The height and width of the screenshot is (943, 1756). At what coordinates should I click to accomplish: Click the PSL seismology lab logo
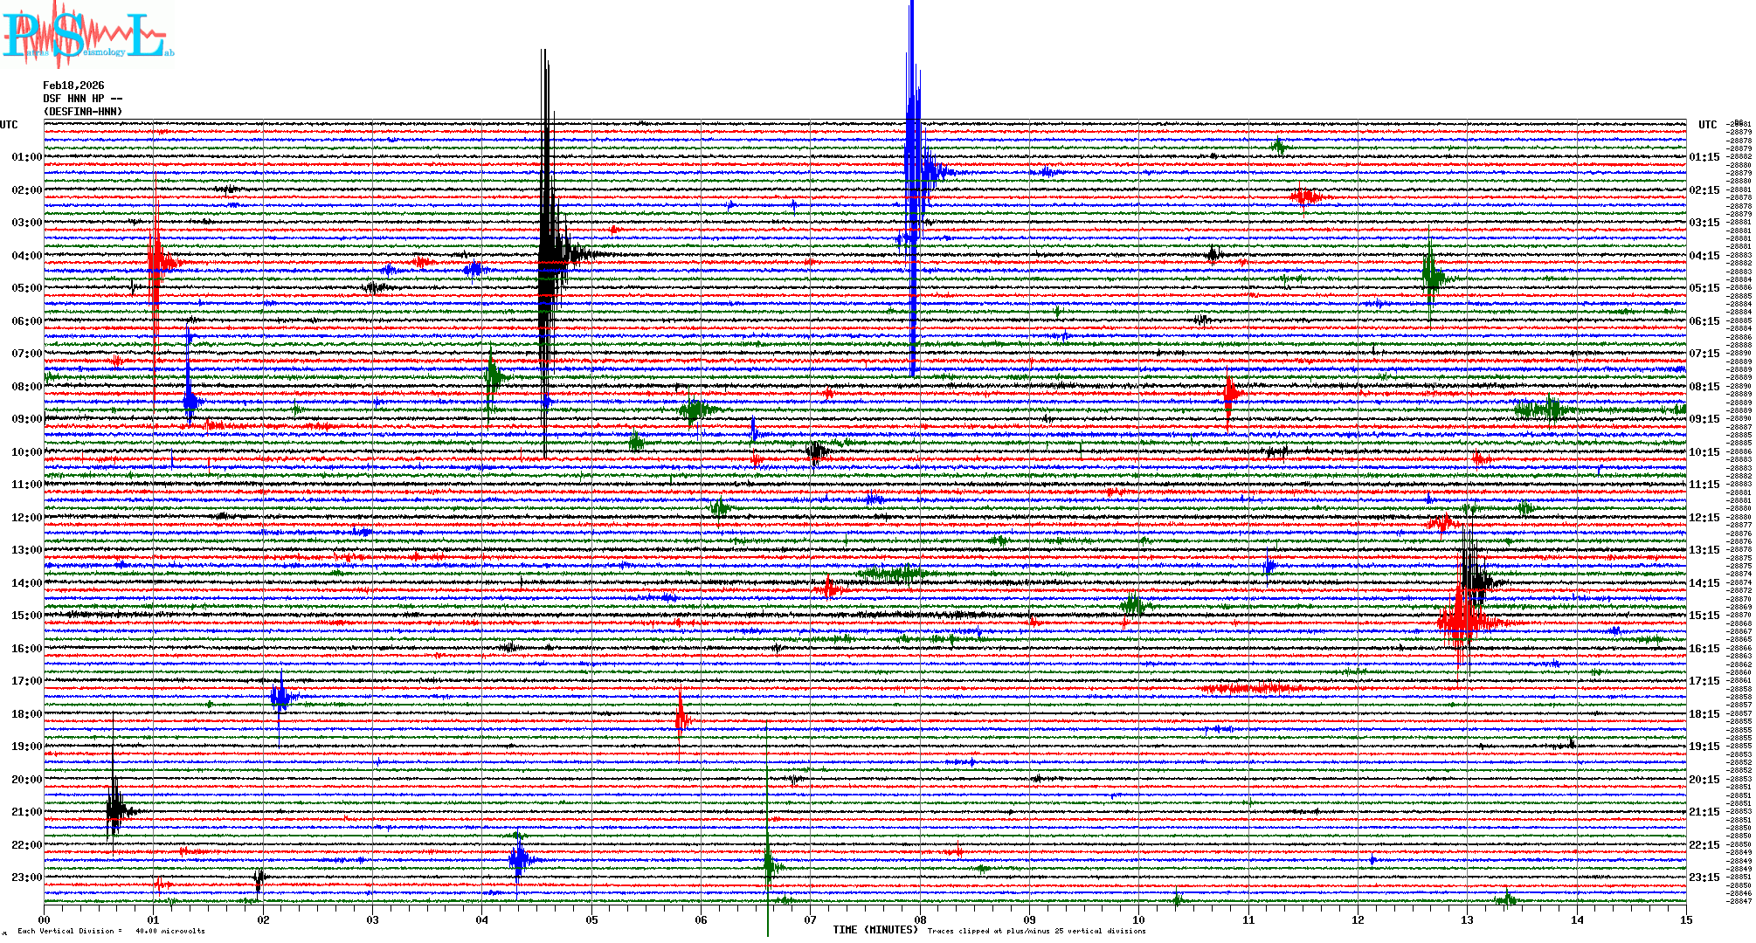86,35
